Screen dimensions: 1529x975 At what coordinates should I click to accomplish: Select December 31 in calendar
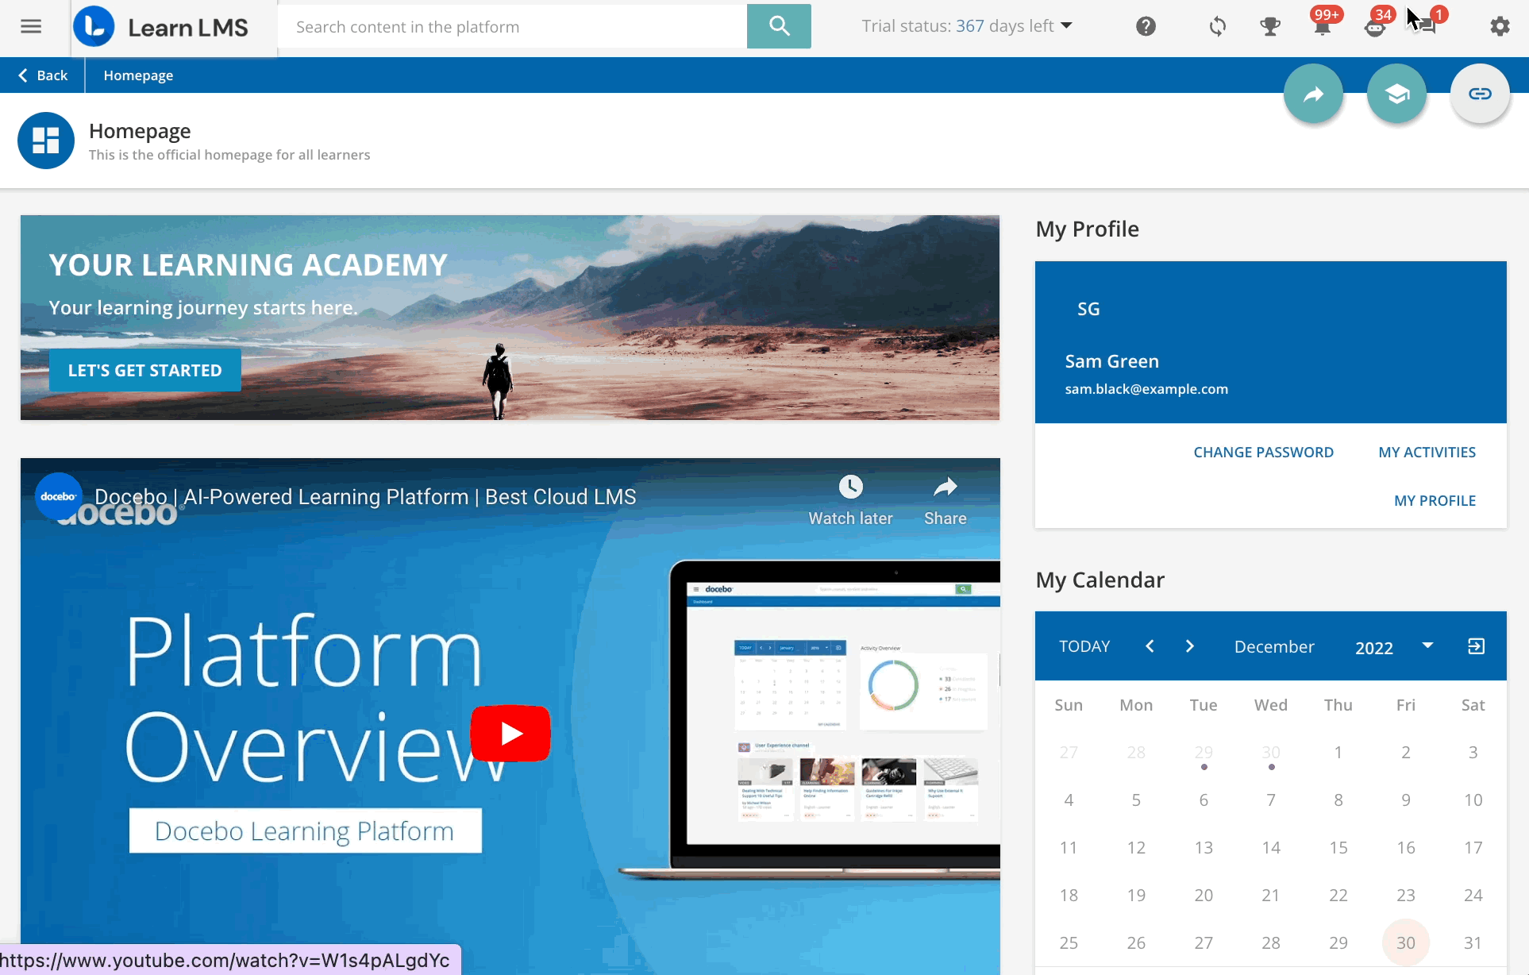pos(1473,942)
